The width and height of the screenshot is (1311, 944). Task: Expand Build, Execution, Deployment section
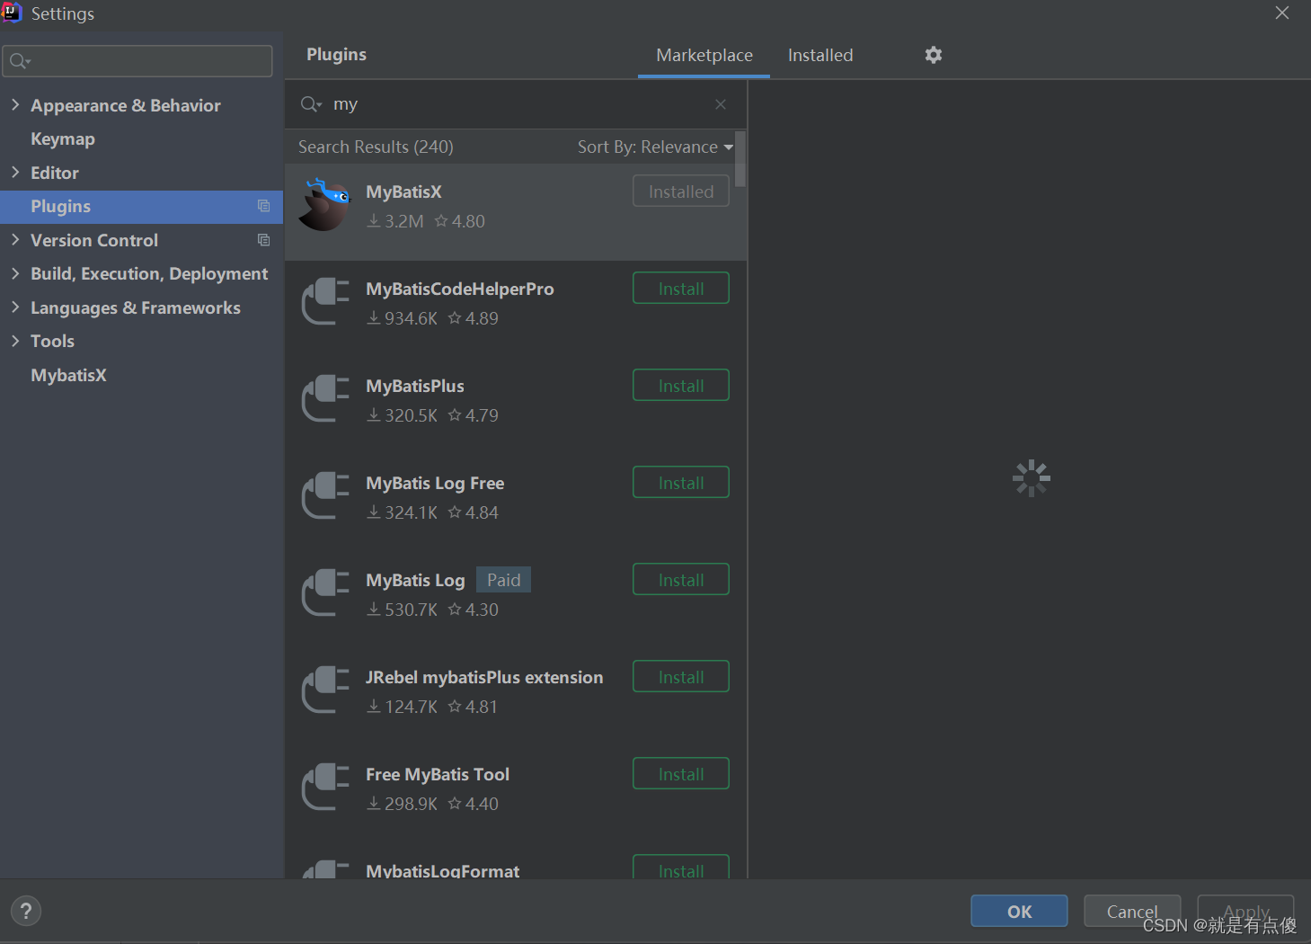point(15,273)
